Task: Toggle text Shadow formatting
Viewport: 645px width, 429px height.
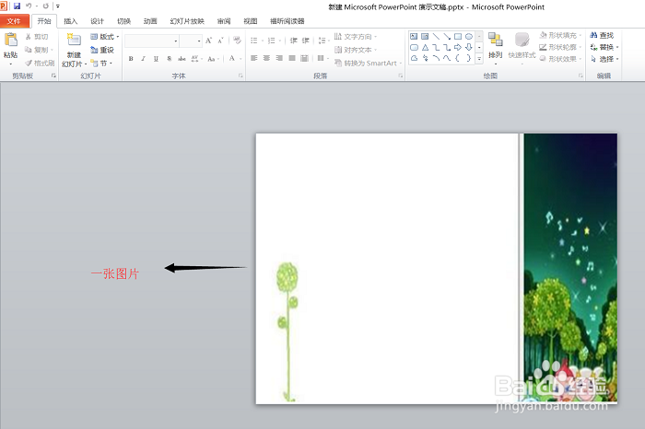Action: click(x=169, y=58)
